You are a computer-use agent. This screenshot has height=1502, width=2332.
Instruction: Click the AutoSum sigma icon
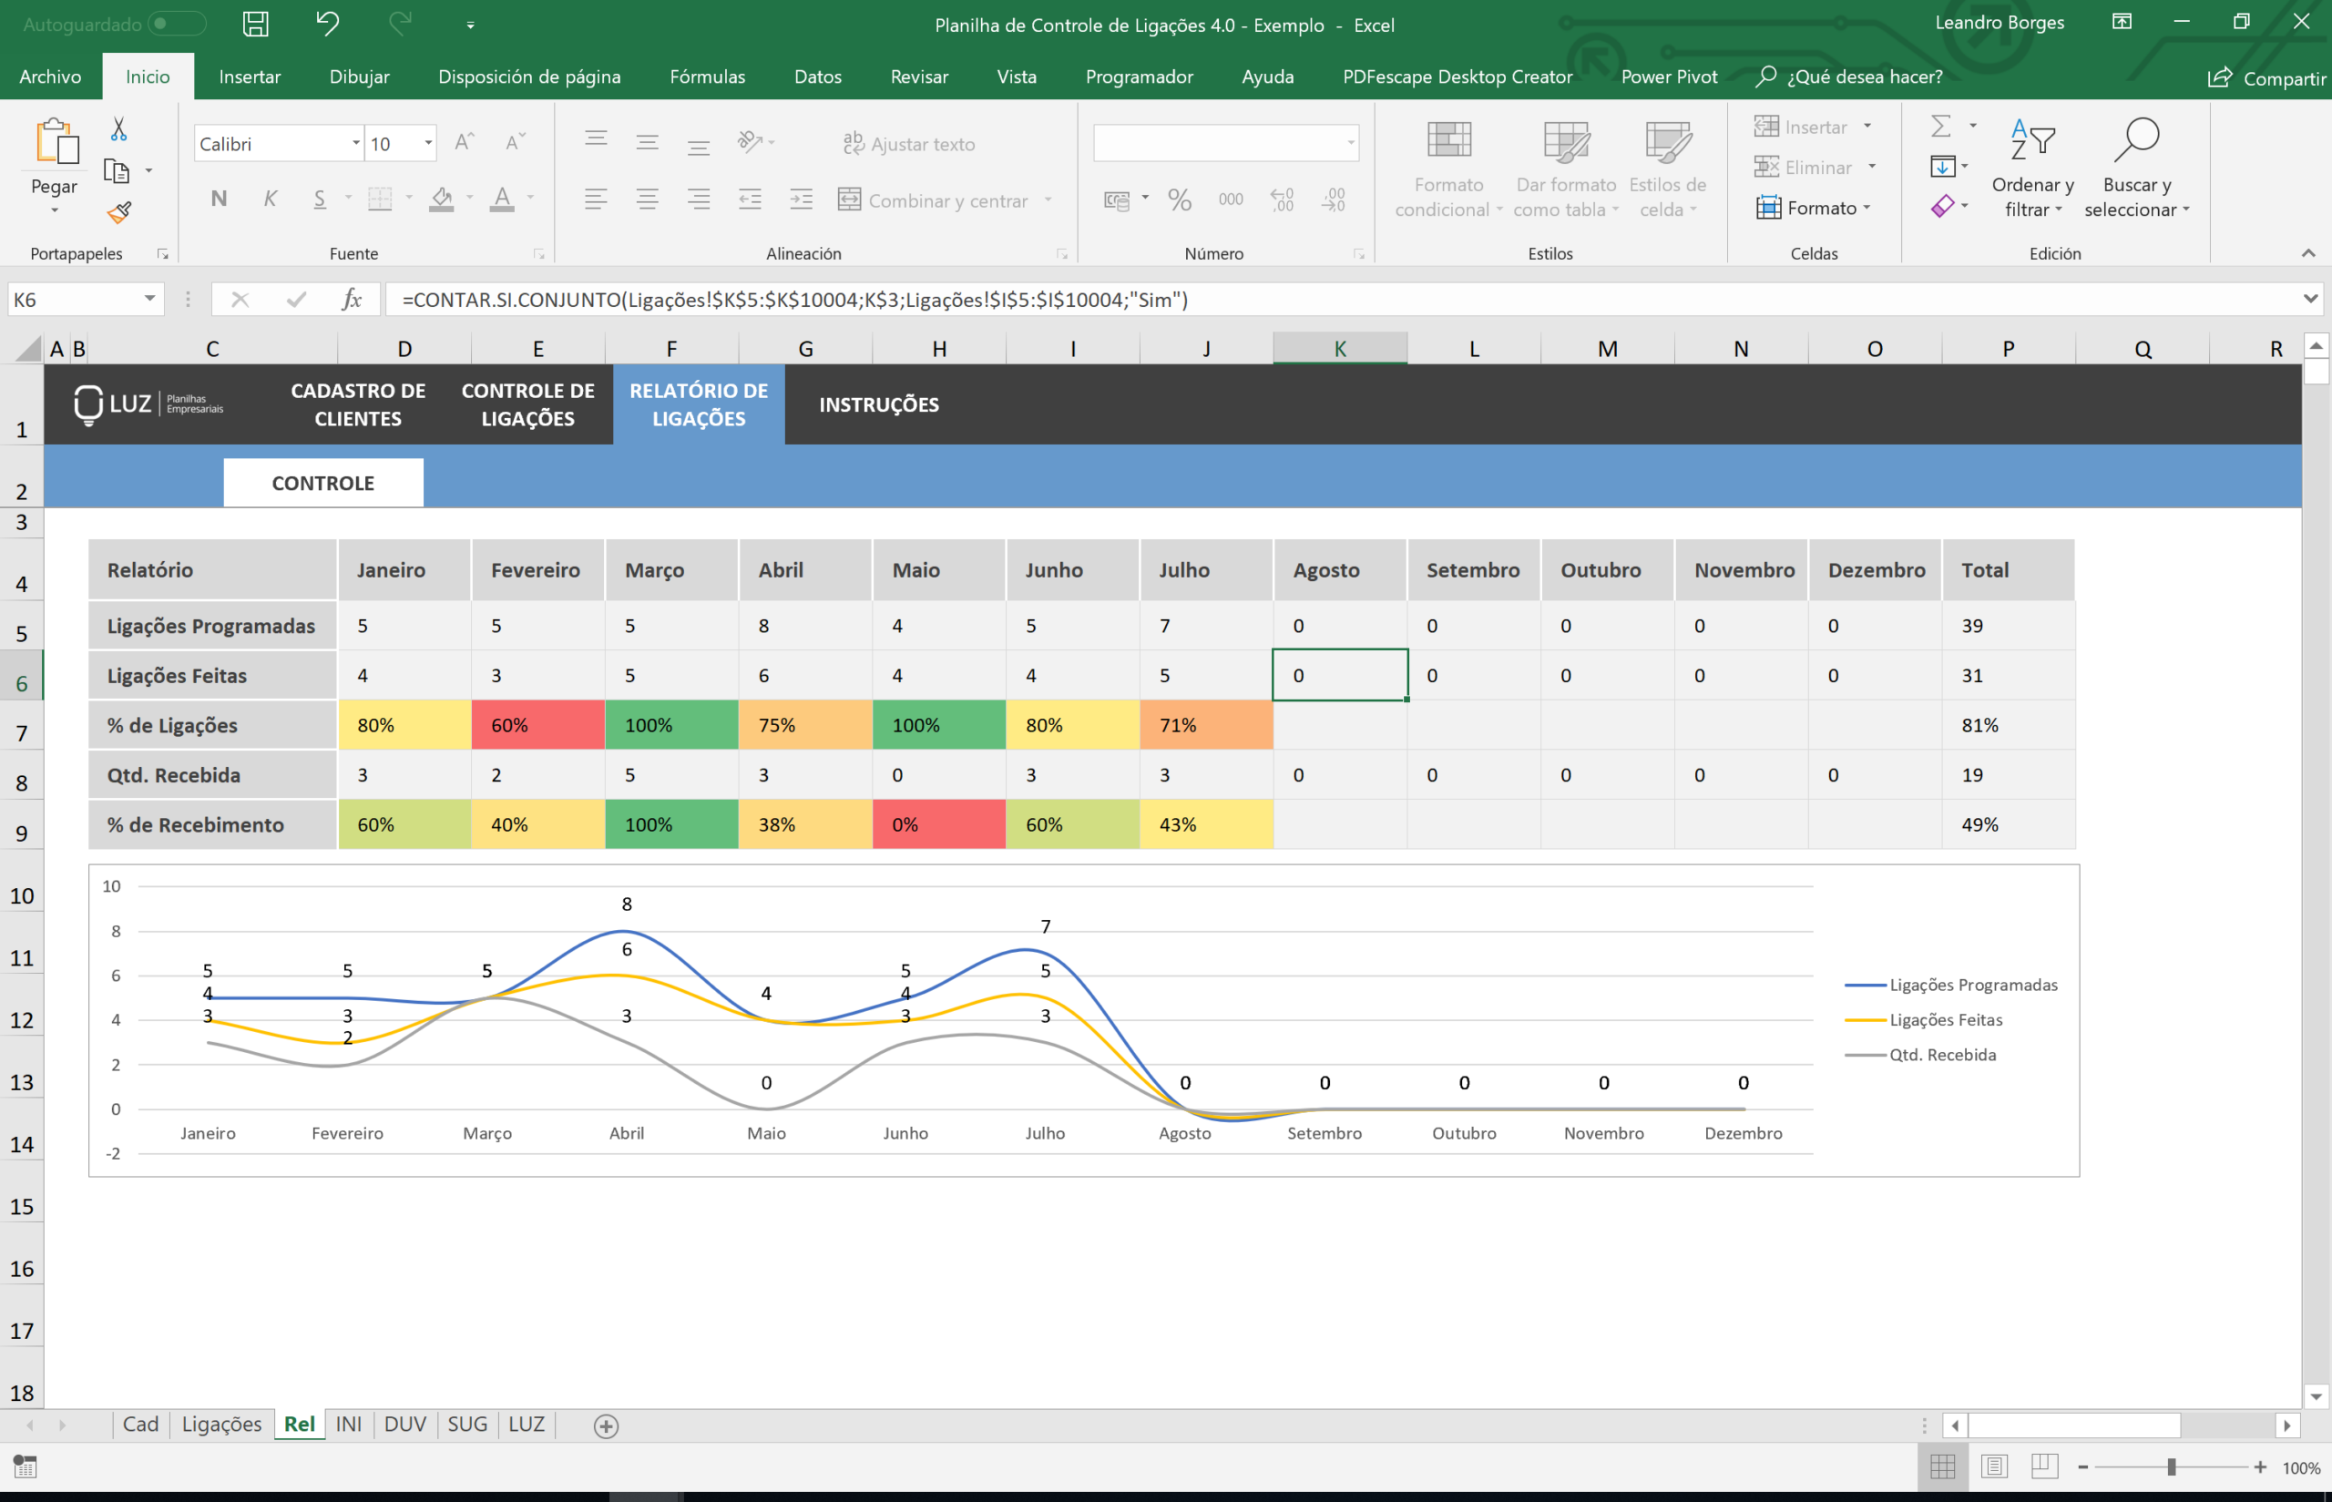1941,126
